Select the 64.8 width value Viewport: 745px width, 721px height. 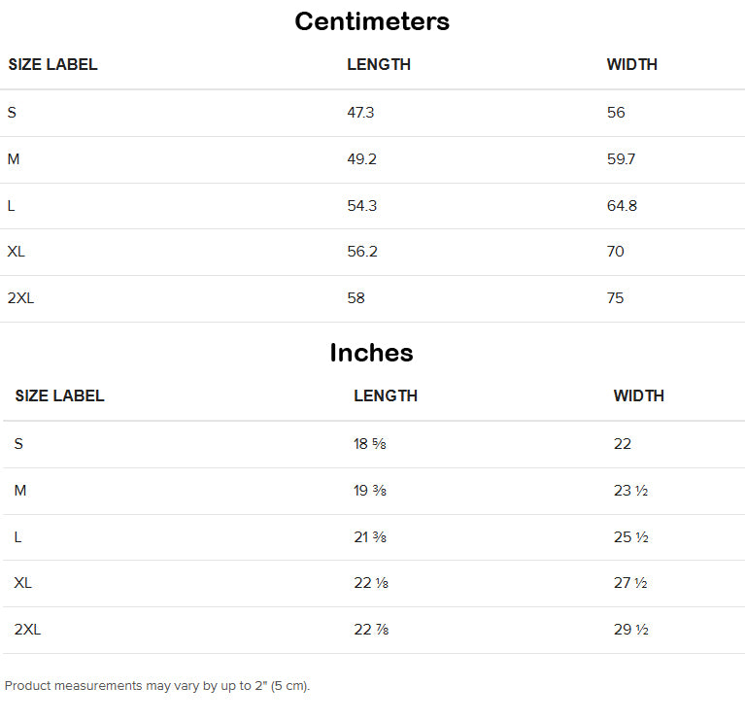coord(622,206)
